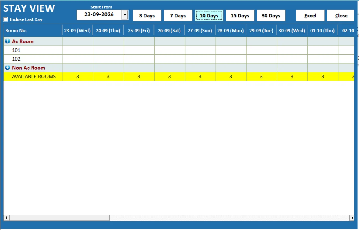The height and width of the screenshot is (230, 359).
Task: Click available rooms count under 01-10 (Thu)
Action: pos(323,77)
